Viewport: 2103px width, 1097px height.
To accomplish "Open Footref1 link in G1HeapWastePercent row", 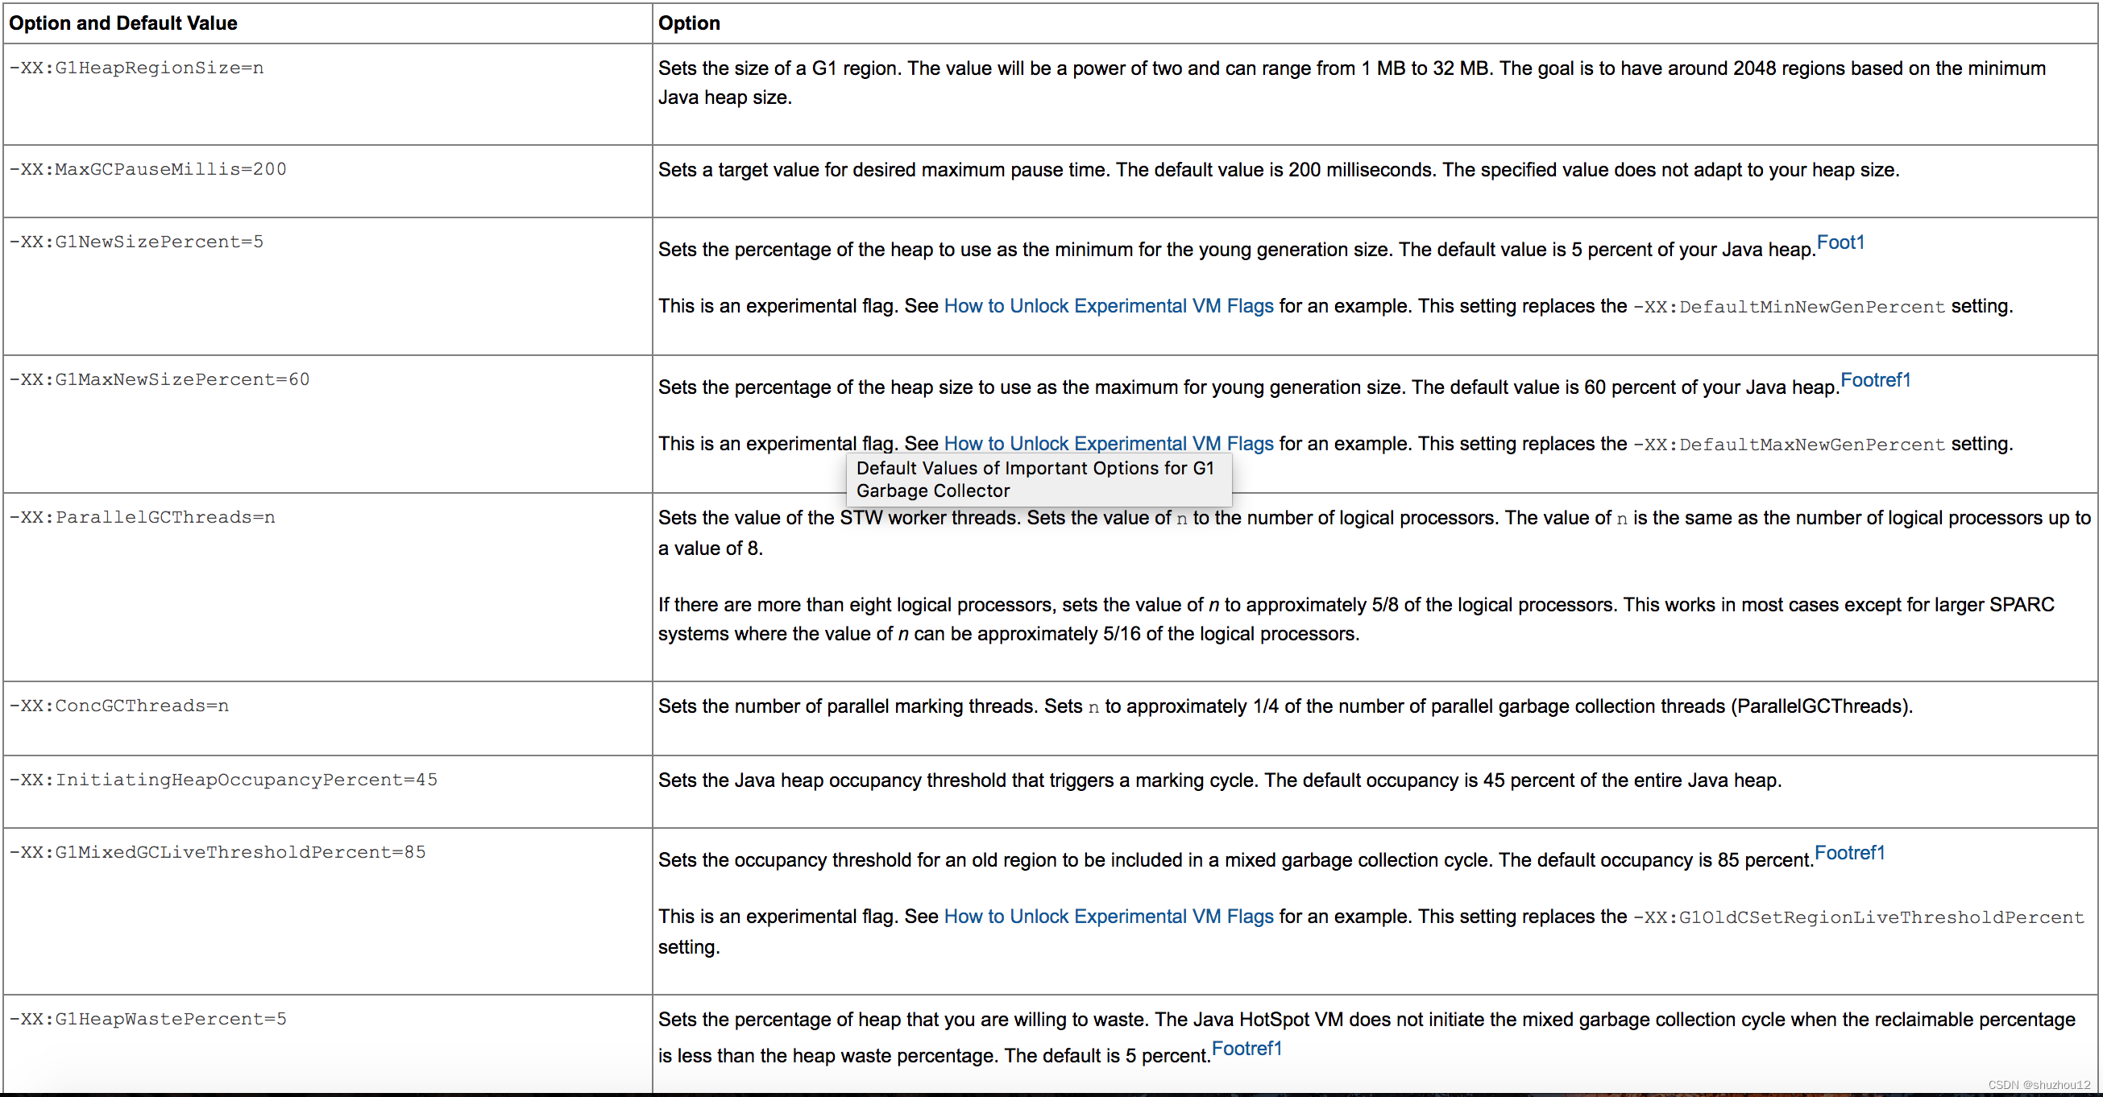I will point(1246,1049).
